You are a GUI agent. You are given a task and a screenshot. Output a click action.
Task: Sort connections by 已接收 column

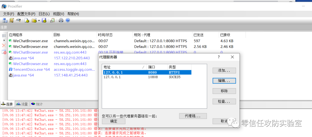(x=232, y=35)
